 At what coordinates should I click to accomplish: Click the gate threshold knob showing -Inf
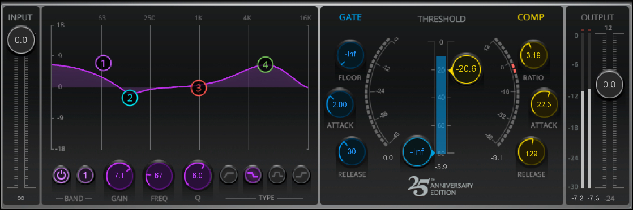tap(417, 152)
